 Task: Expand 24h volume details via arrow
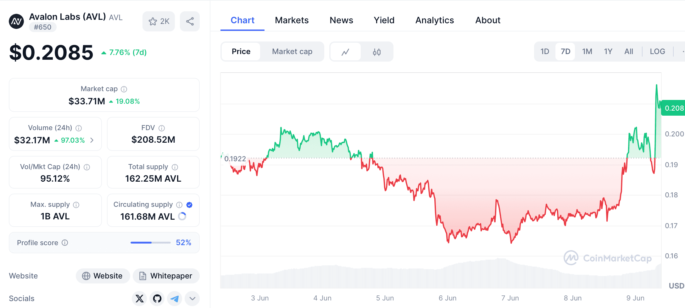(92, 140)
